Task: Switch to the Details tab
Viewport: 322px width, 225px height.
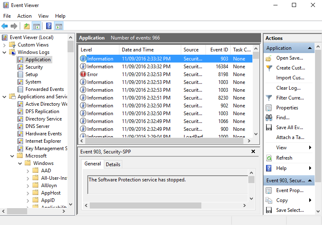Action: [x=113, y=164]
